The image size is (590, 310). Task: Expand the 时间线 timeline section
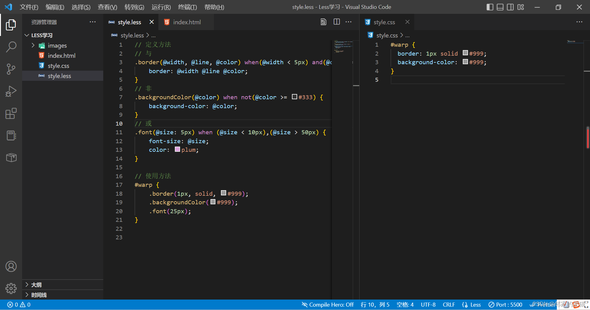(63, 295)
